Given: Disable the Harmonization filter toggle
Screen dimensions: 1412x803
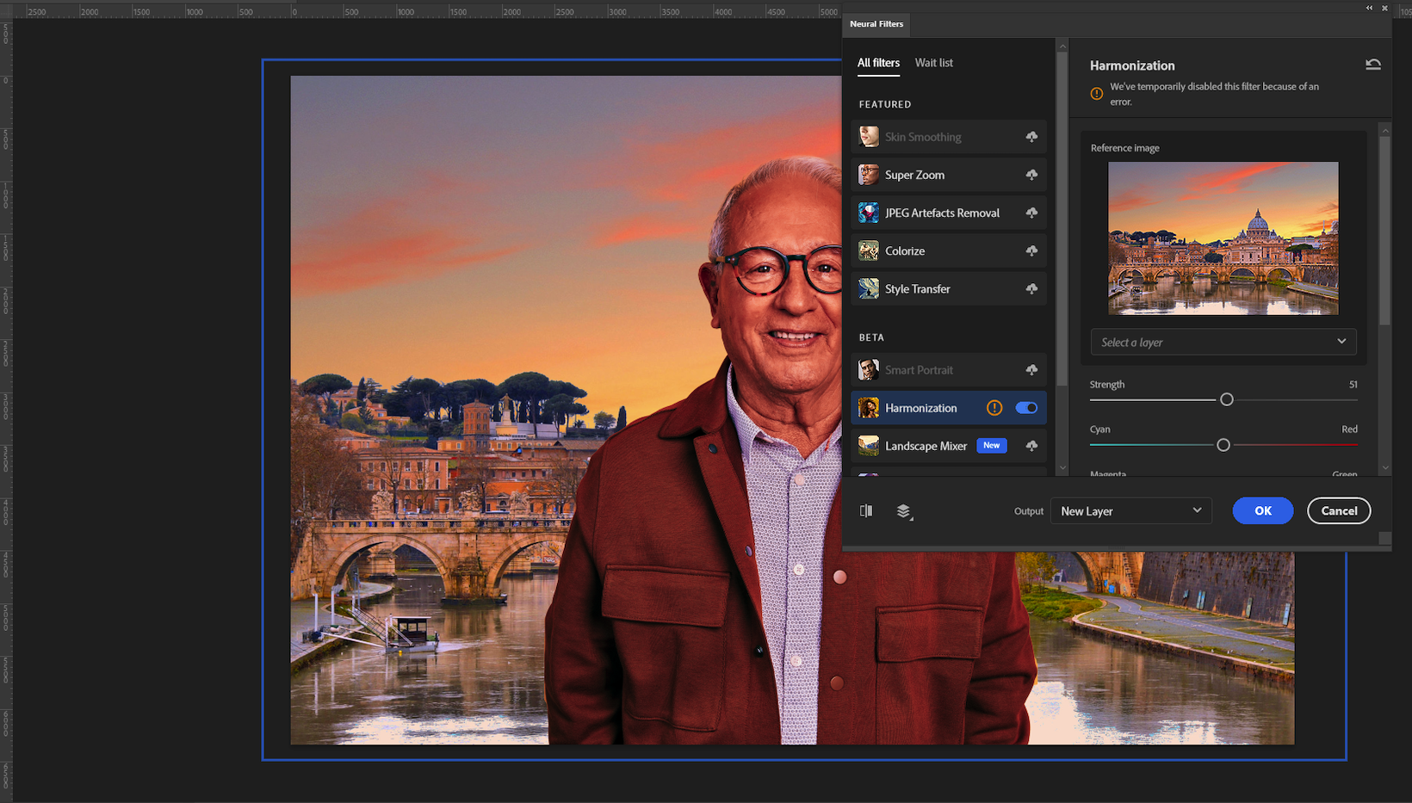Looking at the screenshot, I should pos(1026,408).
